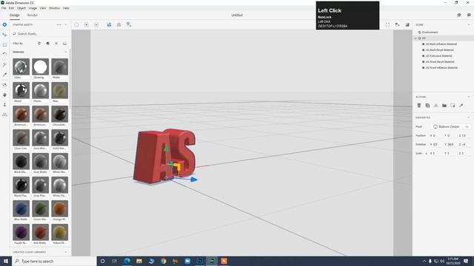
Task: Select the Pan hand tool
Action: [4, 95]
